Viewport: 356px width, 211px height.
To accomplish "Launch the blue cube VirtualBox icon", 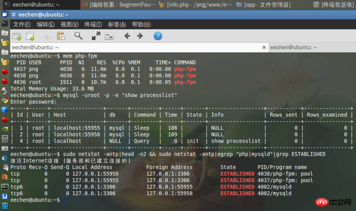I will pyautogui.click(x=5, y=110).
